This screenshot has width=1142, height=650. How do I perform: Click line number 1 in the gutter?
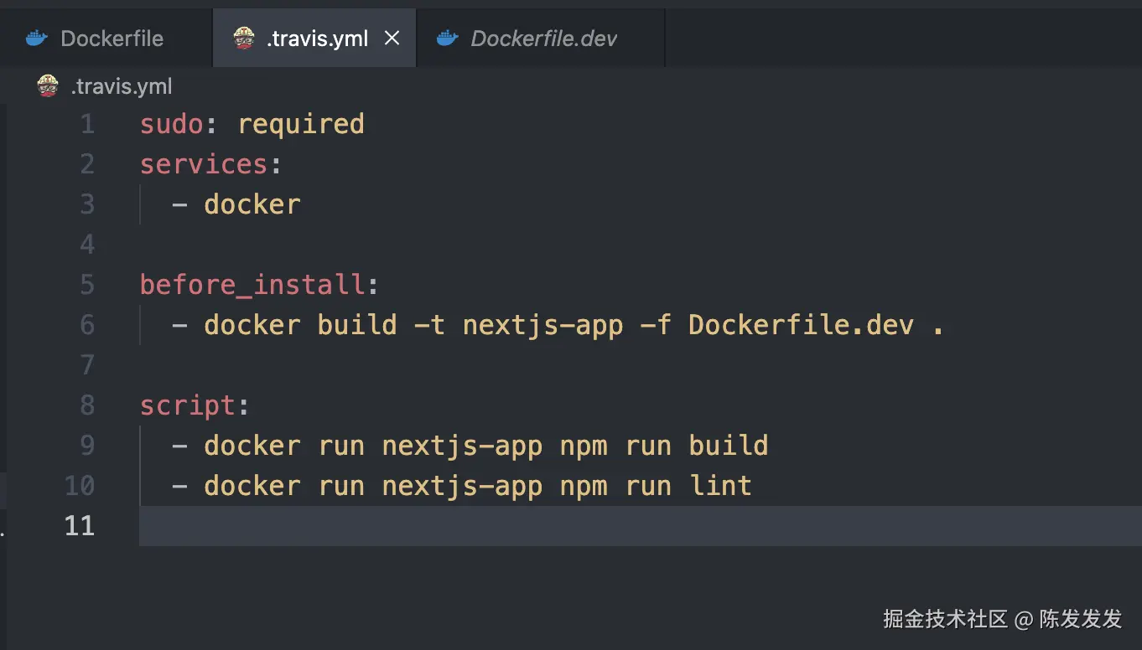[87, 125]
